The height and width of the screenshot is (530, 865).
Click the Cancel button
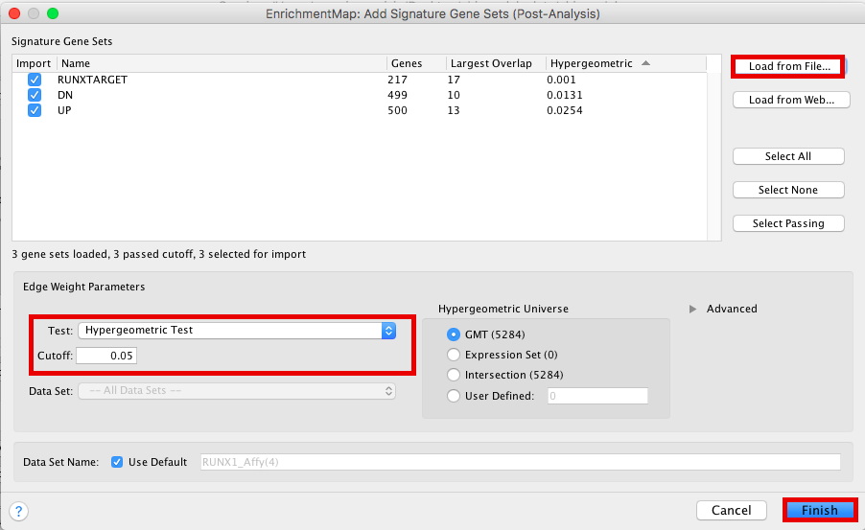point(732,510)
